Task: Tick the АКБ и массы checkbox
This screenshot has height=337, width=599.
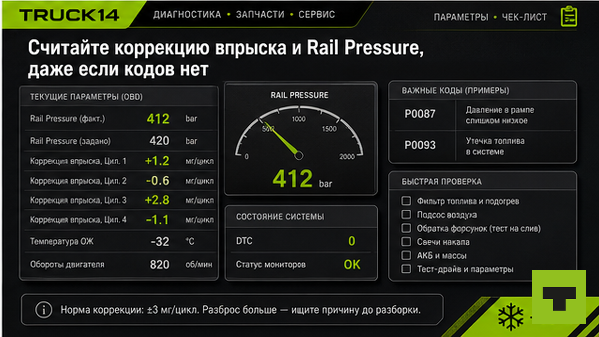Action: tap(406, 255)
